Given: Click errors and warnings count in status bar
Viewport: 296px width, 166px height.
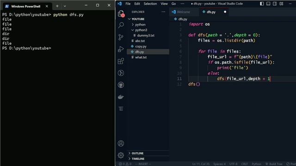Looking at the screenshot, I should [125, 164].
